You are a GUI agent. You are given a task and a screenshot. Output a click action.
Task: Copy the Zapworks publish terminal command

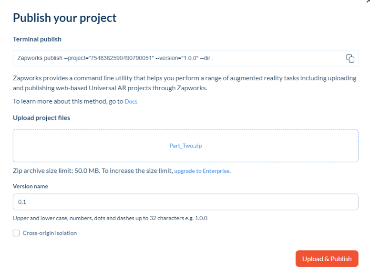350,58
